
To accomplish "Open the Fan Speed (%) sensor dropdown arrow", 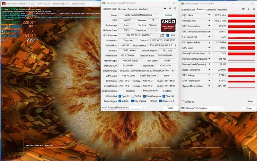I will (209, 37).
